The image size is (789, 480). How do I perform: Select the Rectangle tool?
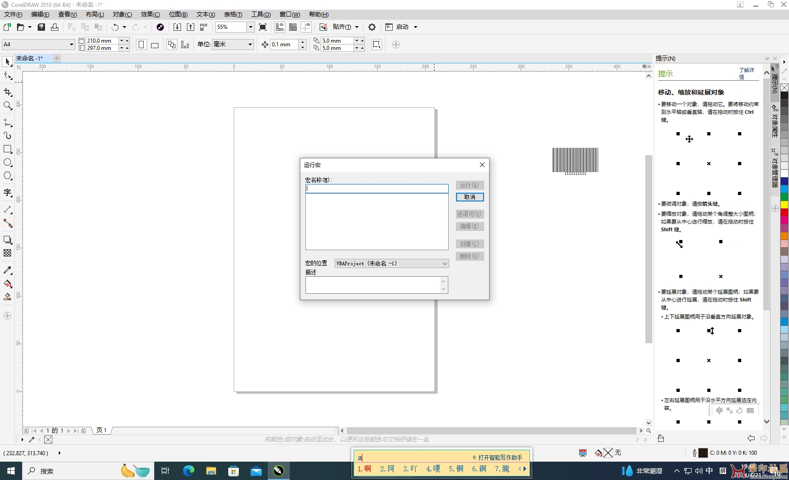pos(7,149)
